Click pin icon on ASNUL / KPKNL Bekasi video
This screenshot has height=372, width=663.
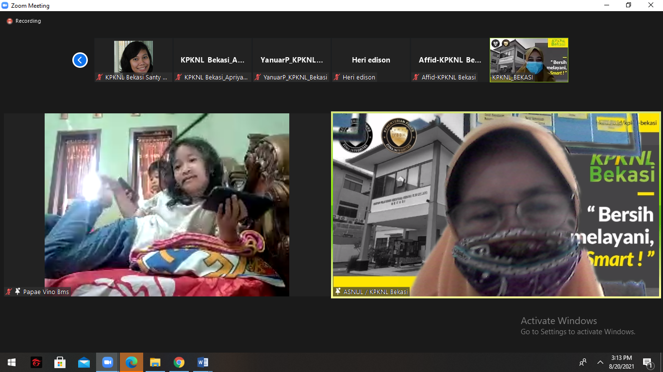coord(338,292)
